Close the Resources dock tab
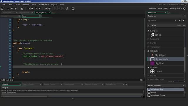The width and height of the screenshot is (188, 106). pyautogui.click(x=166, y=12)
